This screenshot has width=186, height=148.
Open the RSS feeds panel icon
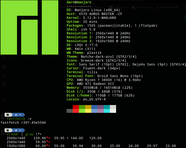pyautogui.click(x=4, y=67)
